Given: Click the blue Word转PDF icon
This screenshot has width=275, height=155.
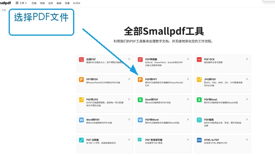Looking at the screenshot, I should click(x=81, y=120).
